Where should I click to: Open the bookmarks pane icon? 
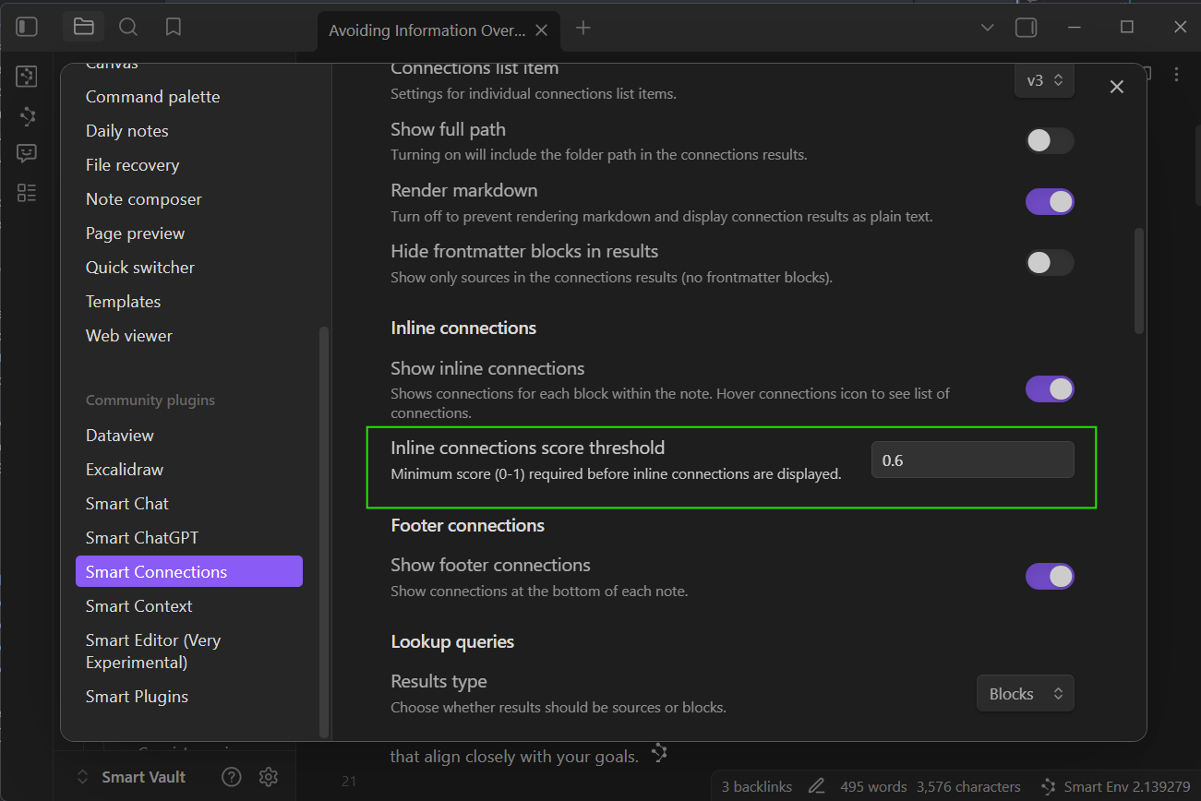tap(174, 27)
